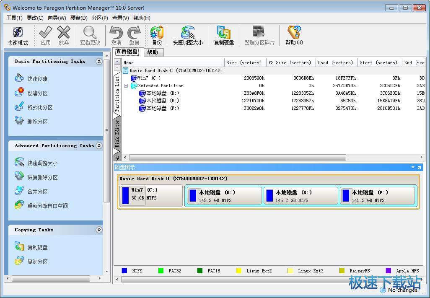Select the Win7 (C:) partition block in disk map
430x298 pixels.
point(151,196)
